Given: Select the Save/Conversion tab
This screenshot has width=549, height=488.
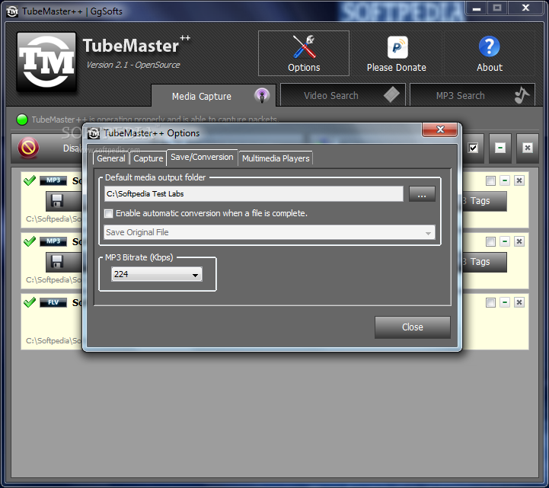Looking at the screenshot, I should [202, 157].
